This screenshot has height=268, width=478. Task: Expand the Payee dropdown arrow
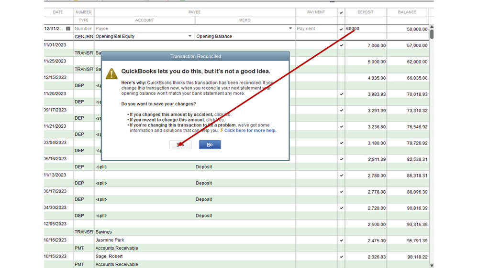(290, 28)
